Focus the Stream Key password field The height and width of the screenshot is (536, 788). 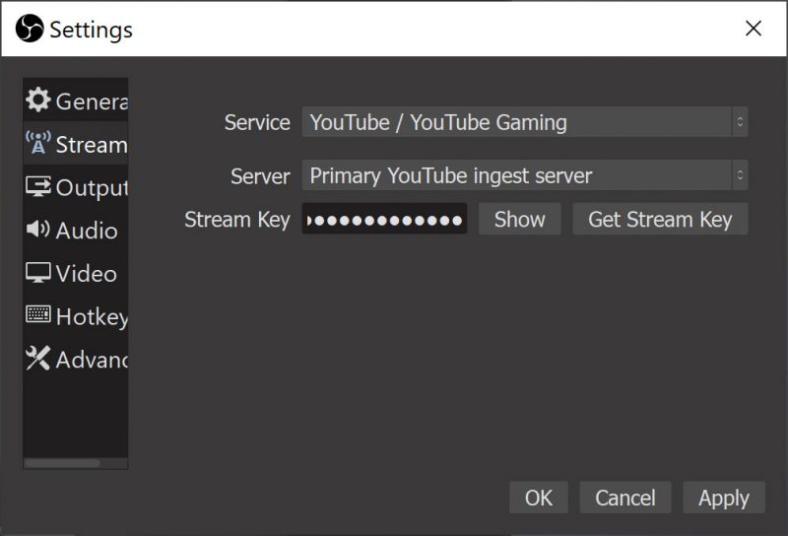pyautogui.click(x=384, y=219)
